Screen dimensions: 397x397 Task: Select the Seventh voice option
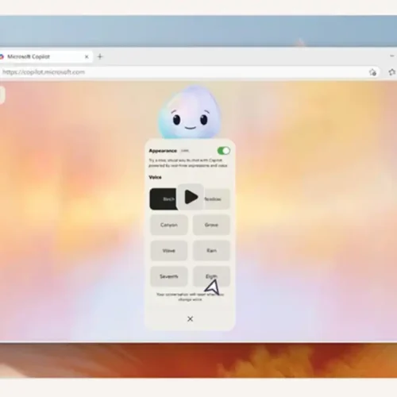tap(169, 276)
